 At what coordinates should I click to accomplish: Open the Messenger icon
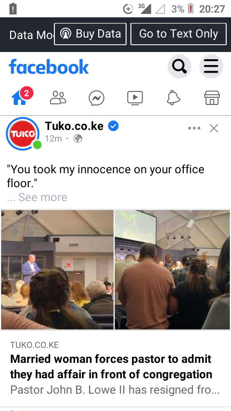96,98
